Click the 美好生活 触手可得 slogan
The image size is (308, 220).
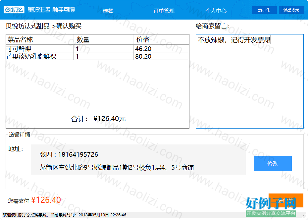[x=51, y=10]
